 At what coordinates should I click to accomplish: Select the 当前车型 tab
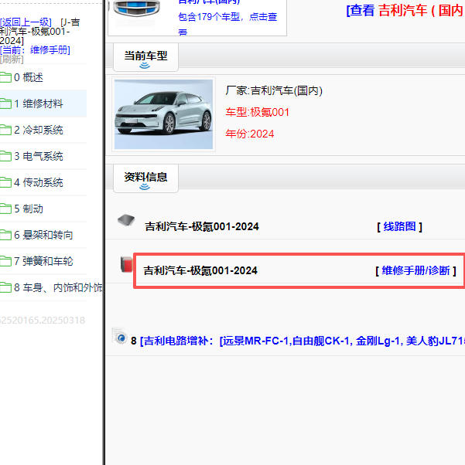[x=145, y=56]
